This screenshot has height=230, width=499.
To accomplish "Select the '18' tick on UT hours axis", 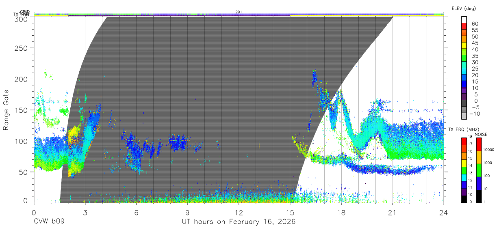I will 341,212.
